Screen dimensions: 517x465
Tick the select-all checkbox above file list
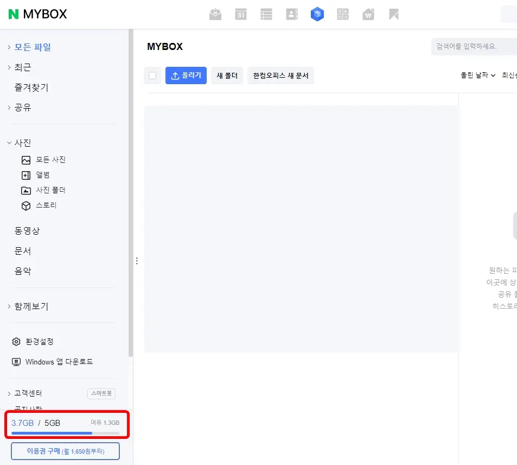click(152, 76)
